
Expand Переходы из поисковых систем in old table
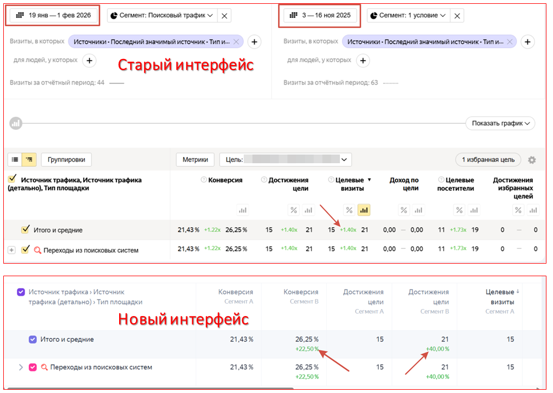[11, 250]
